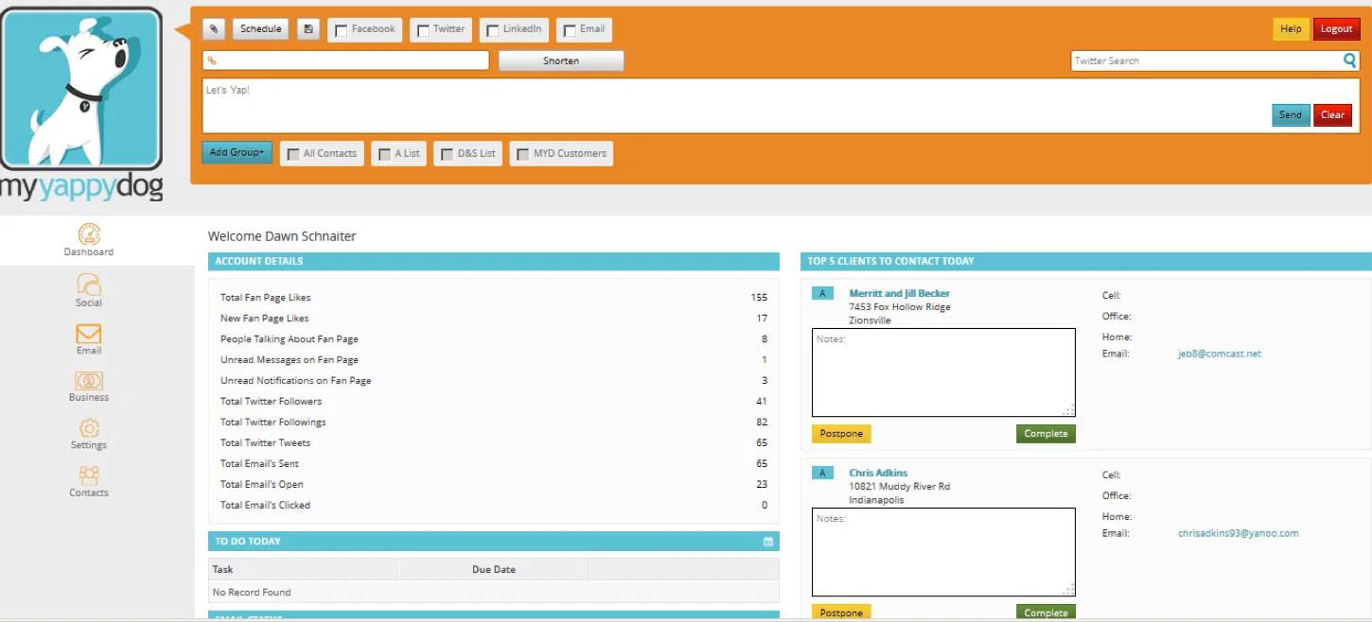
Task: Open the Business sidebar icon
Action: click(89, 381)
